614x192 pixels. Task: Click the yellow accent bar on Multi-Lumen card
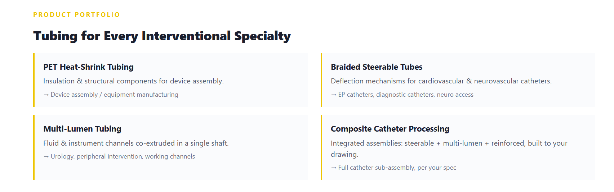tap(34, 147)
